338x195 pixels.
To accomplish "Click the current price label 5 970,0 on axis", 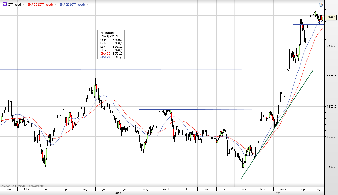I will coord(330,17).
